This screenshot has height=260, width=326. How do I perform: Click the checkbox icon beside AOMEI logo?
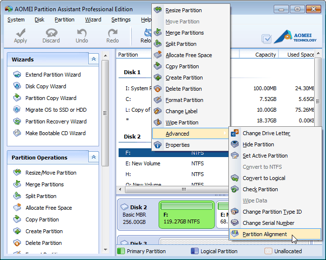coord(266,39)
